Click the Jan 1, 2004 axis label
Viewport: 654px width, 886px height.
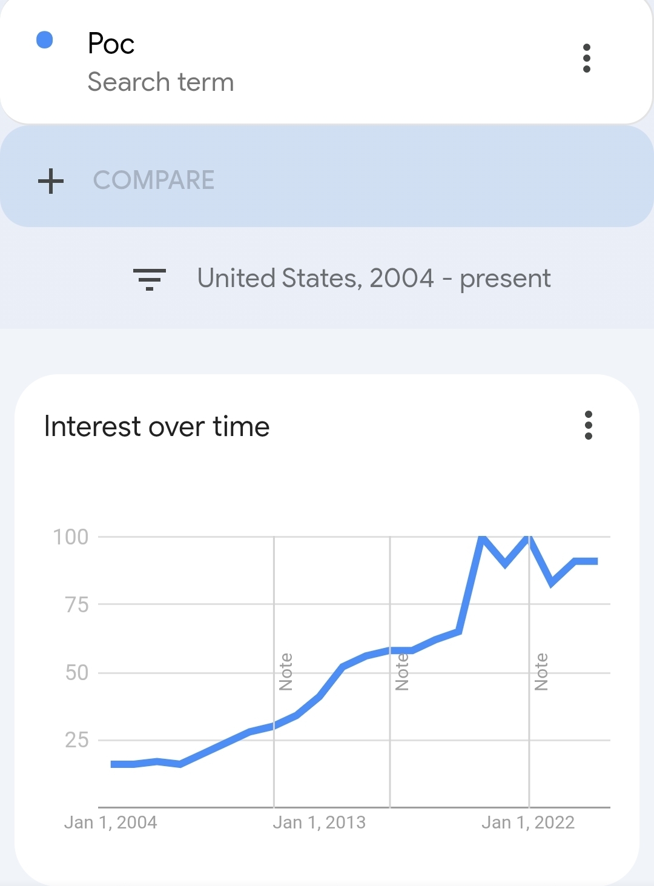coord(111,822)
